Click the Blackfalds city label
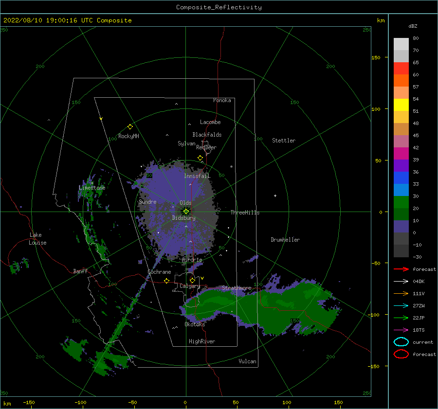Screen dimensions: 438x409 pos(207,135)
